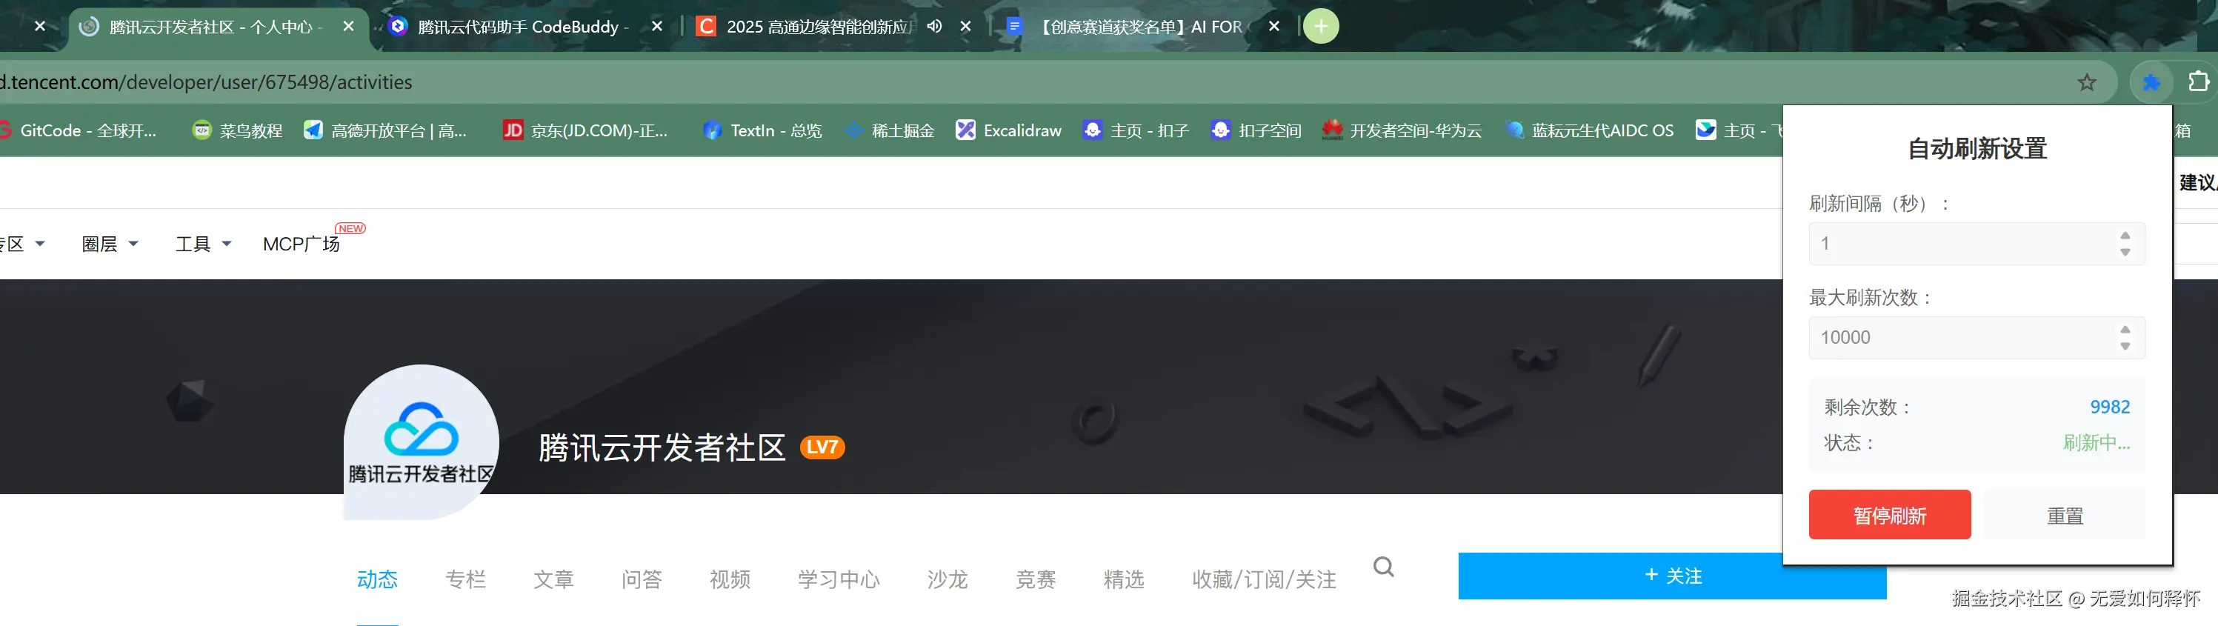Screen dimensions: 2218x626
Task: Select the 动态 profile tab
Action: pyautogui.click(x=377, y=579)
